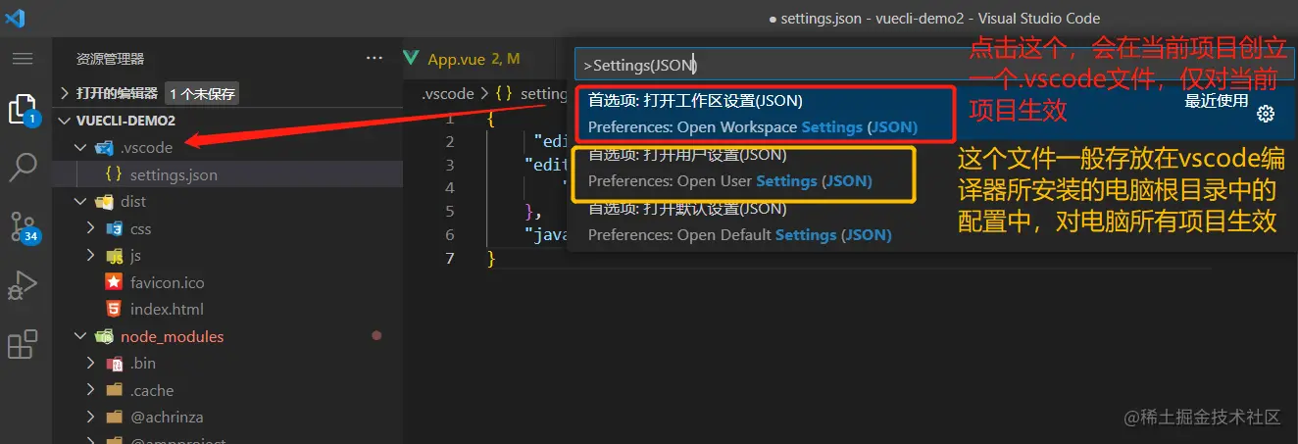Image resolution: width=1298 pixels, height=444 pixels.
Task: Click the 最近使用 recently used label
Action: (x=1217, y=100)
